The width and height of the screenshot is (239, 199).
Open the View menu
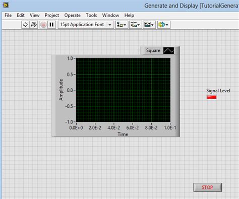point(35,15)
